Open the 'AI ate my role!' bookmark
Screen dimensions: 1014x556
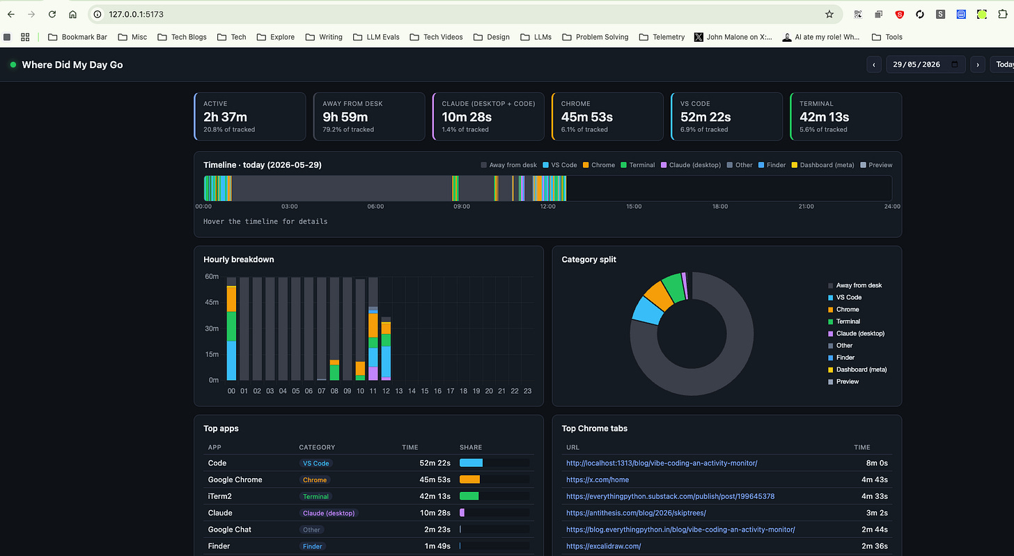(x=822, y=37)
